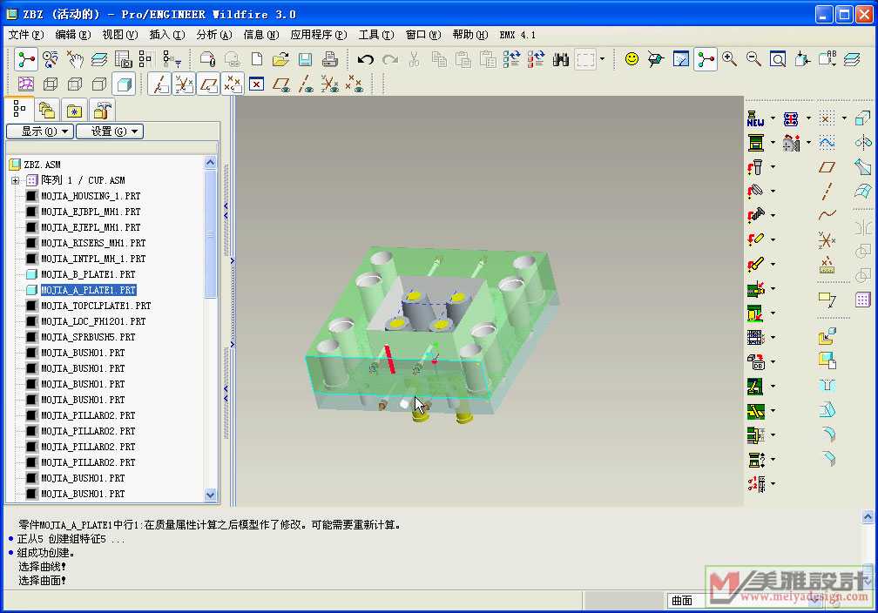Click model tree scrollbar up arrow
The width and height of the screenshot is (878, 613).
point(211,162)
